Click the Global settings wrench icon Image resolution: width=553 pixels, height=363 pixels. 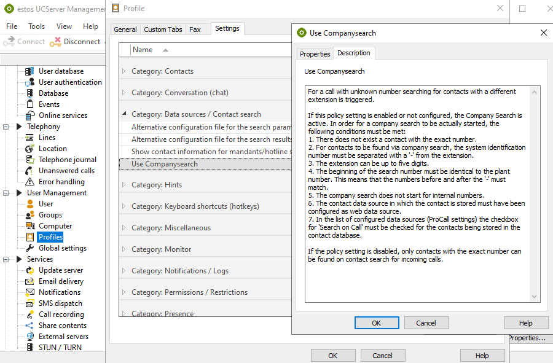point(29,248)
